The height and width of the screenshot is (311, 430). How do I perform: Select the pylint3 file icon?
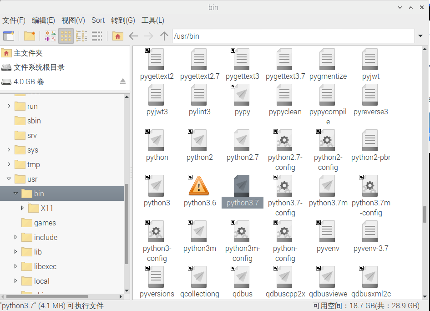coord(199,95)
